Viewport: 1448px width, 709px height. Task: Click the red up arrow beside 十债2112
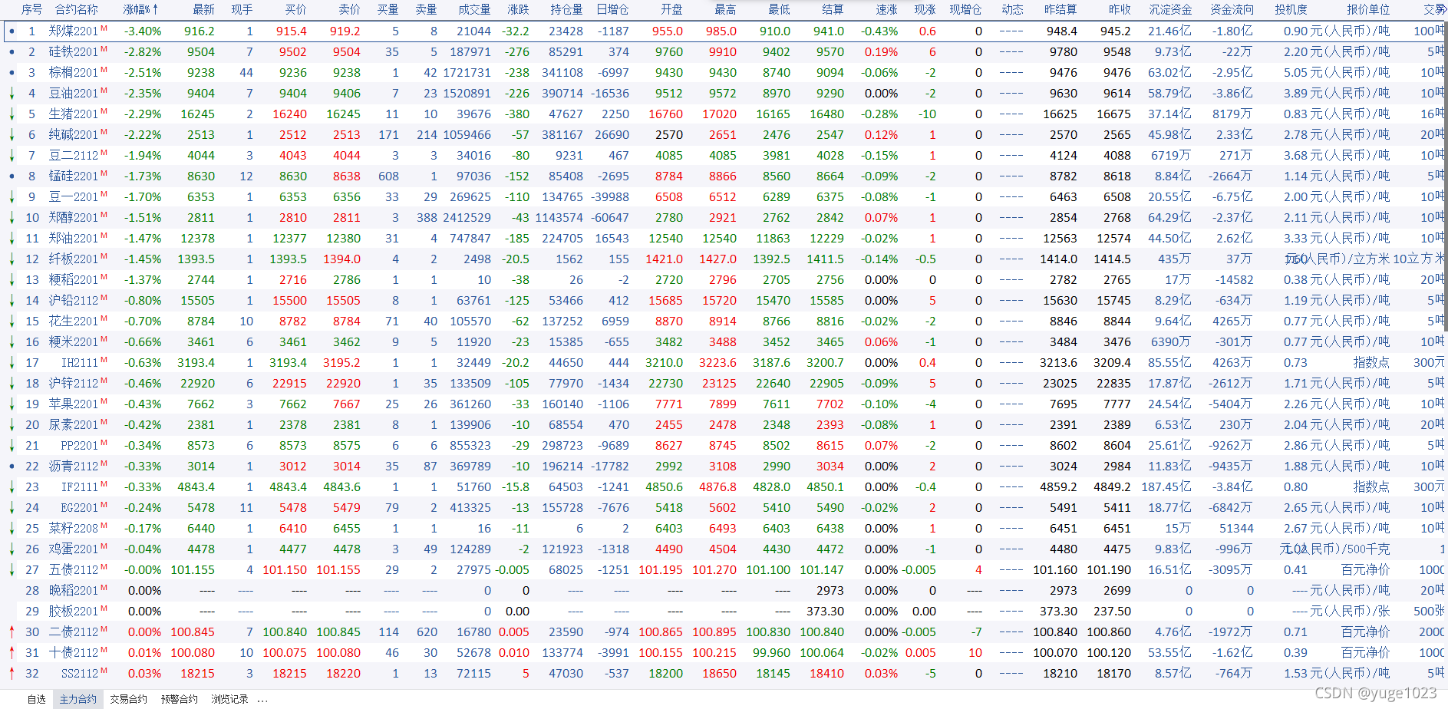click(12, 653)
